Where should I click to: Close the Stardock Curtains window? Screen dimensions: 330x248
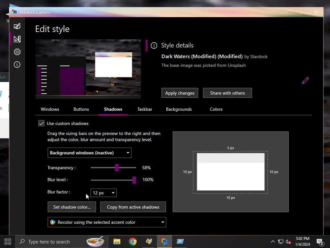click(x=316, y=12)
